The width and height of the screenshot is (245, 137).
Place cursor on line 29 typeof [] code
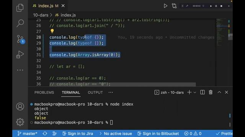[x=77, y=43]
